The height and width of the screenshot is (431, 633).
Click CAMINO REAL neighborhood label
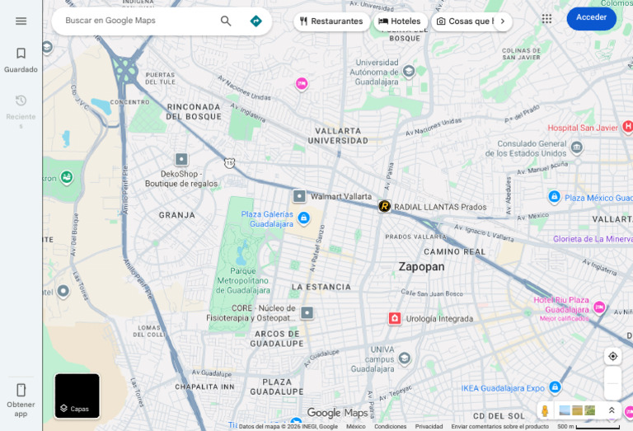pyautogui.click(x=455, y=251)
